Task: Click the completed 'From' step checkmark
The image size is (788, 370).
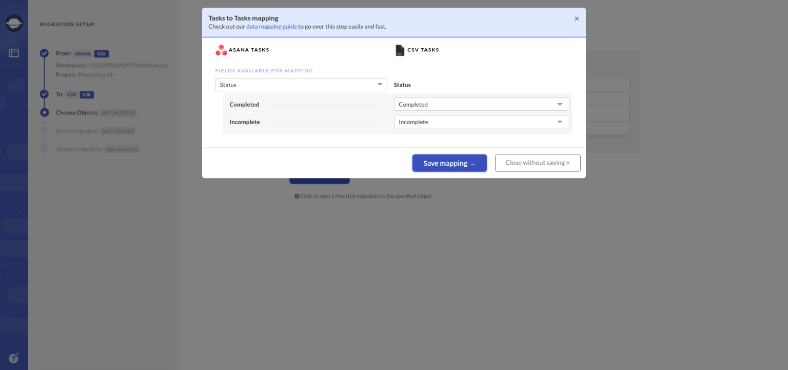Action: click(45, 53)
